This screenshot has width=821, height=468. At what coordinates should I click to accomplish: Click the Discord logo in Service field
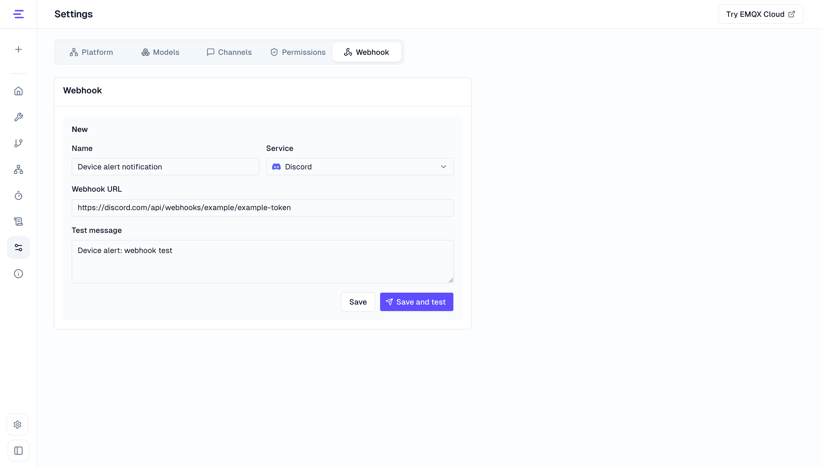(x=276, y=167)
